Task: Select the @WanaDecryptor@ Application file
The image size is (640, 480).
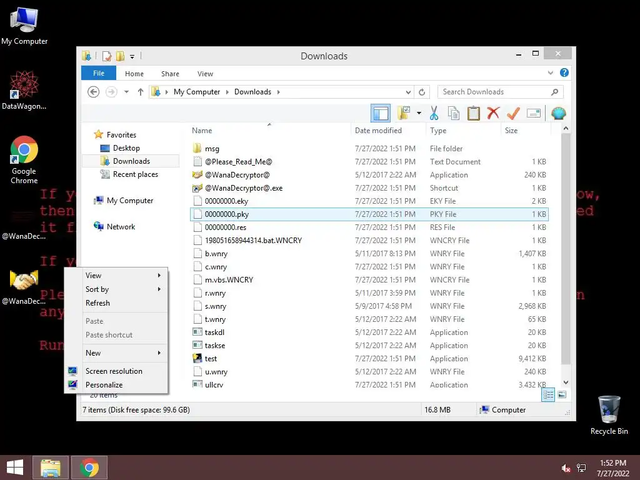Action: (x=369, y=175)
